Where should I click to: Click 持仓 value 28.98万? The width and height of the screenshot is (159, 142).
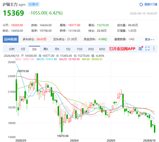point(102,31)
